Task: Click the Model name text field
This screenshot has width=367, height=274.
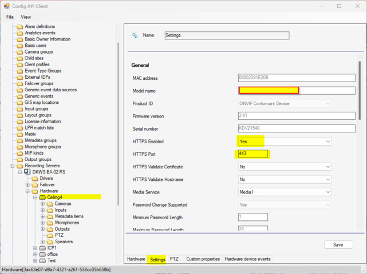Action: click(297, 90)
